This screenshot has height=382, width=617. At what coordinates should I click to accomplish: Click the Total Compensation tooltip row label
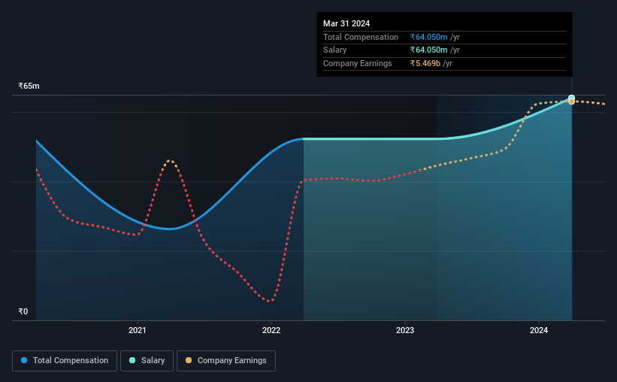point(361,37)
